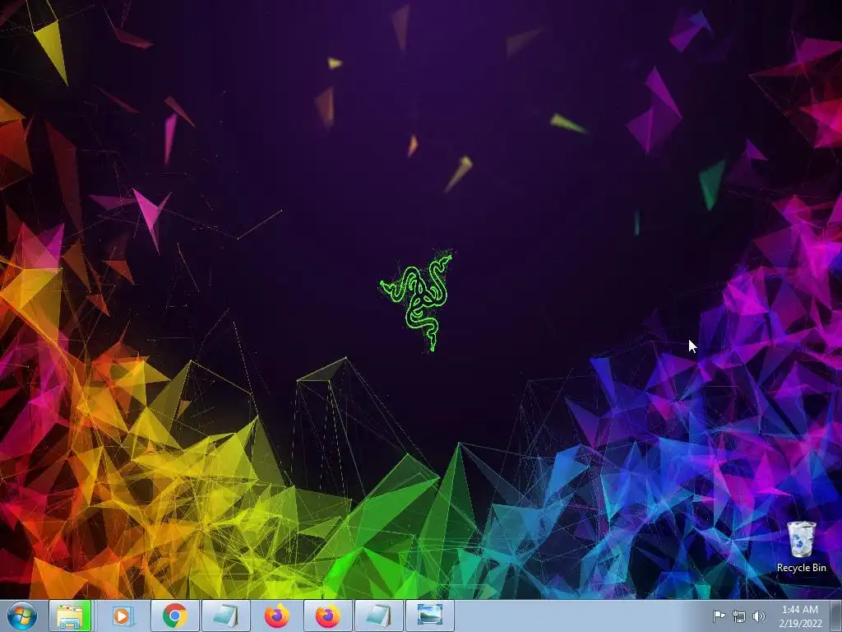Open the Notepad icon beside the photo viewer
This screenshot has width=842, height=632.
tap(379, 616)
